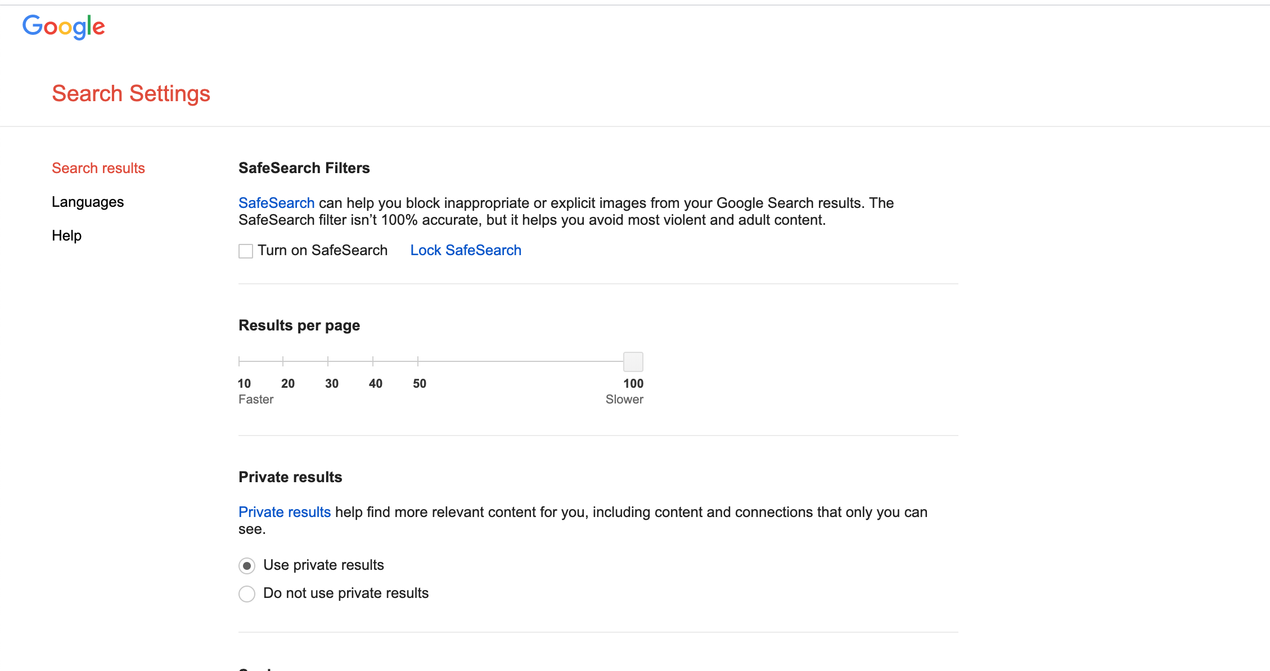Image resolution: width=1270 pixels, height=671 pixels.
Task: Open the blue SafeSearch info link
Action: tap(276, 203)
